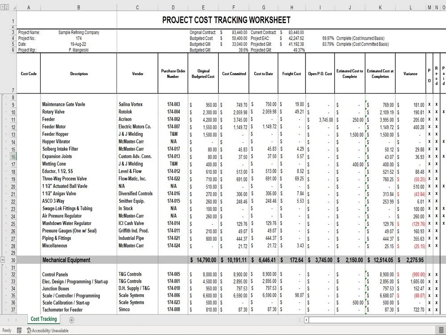Select the 'Solberg Intake Filter' cell
Image resolution: width=446 pixels, height=335 pixels.
click(x=78, y=149)
